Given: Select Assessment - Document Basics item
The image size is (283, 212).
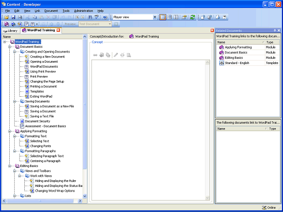Looking at the screenshot, I should point(46,126).
